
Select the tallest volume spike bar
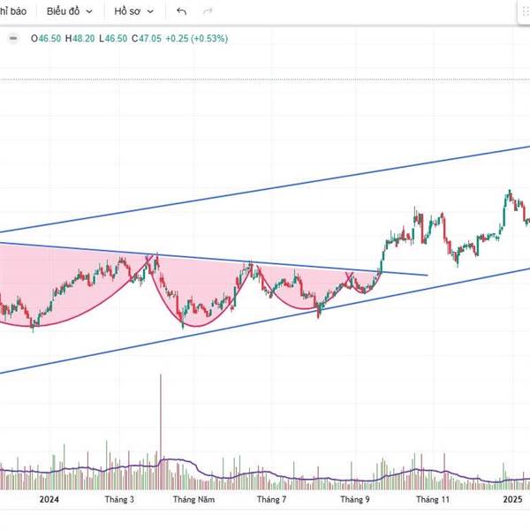(161, 432)
